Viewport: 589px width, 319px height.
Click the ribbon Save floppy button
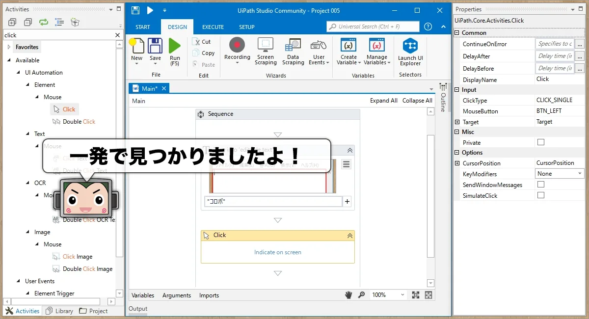tap(155, 51)
